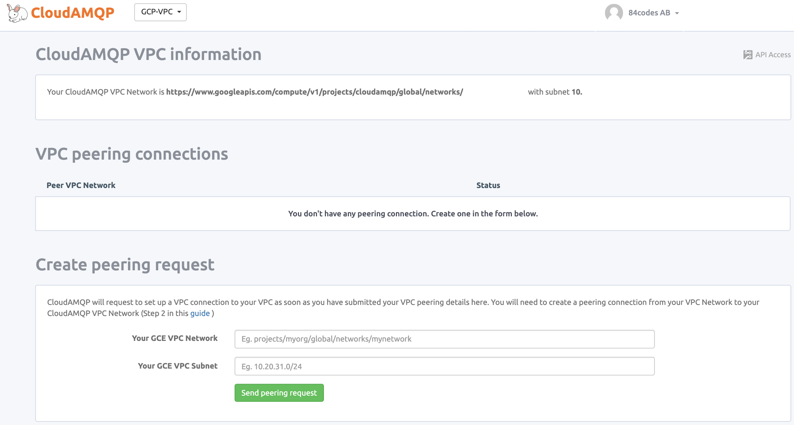Focus the Your GCE VPC Subnet field
The width and height of the screenshot is (794, 425).
pos(444,366)
